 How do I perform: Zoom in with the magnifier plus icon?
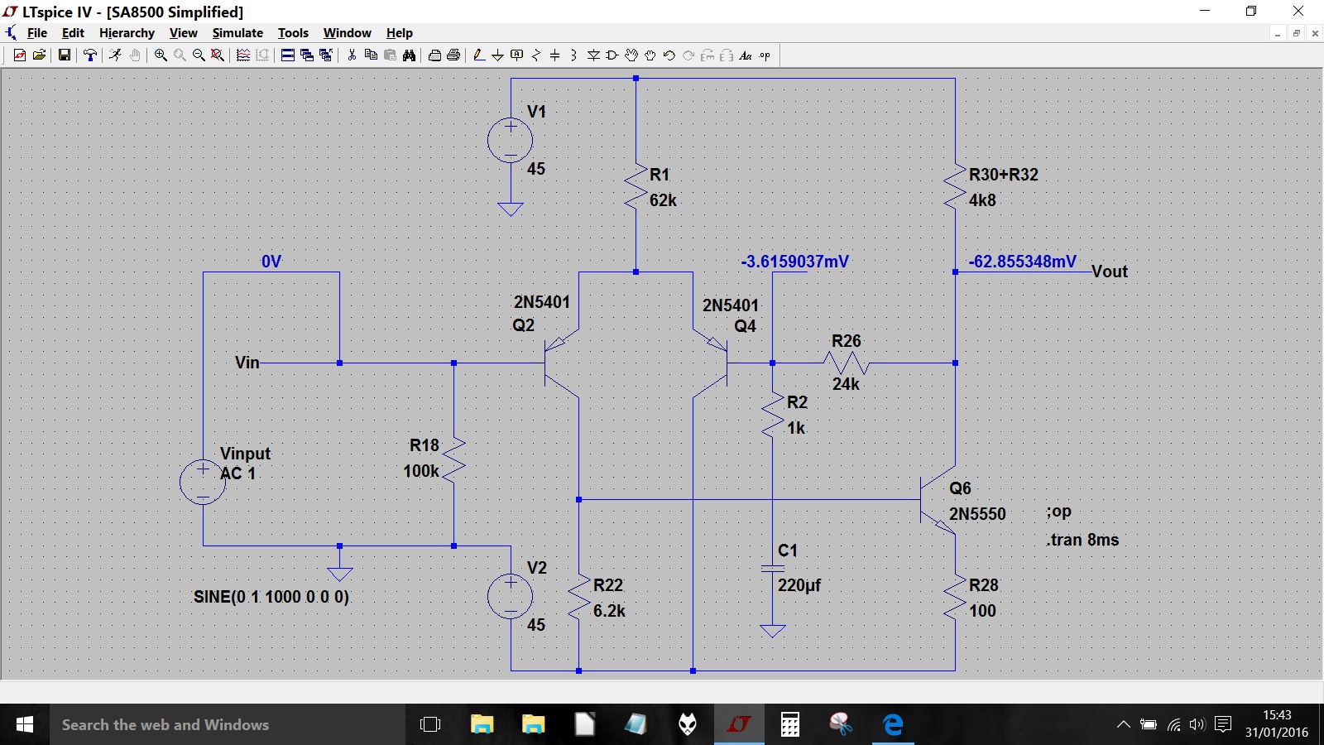[161, 55]
